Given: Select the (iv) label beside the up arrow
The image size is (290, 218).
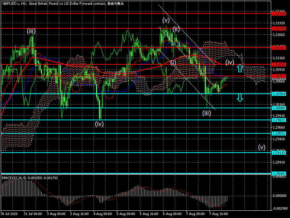Looking at the screenshot, I should coord(230,62).
